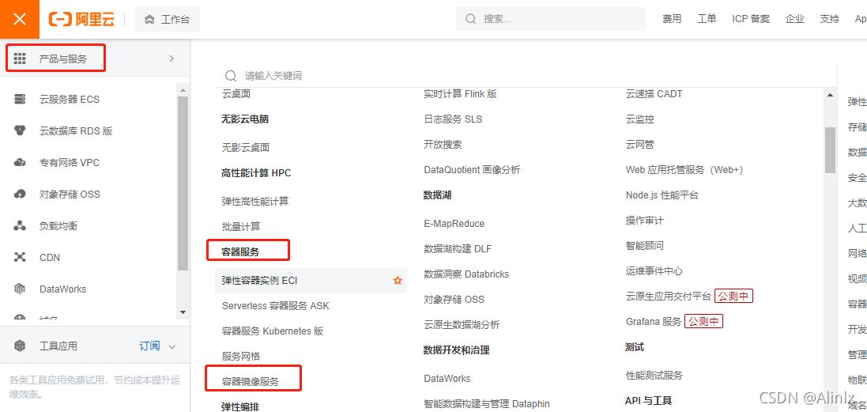Focus the top 搜索 search box
The image size is (867, 412).
pyautogui.click(x=551, y=19)
